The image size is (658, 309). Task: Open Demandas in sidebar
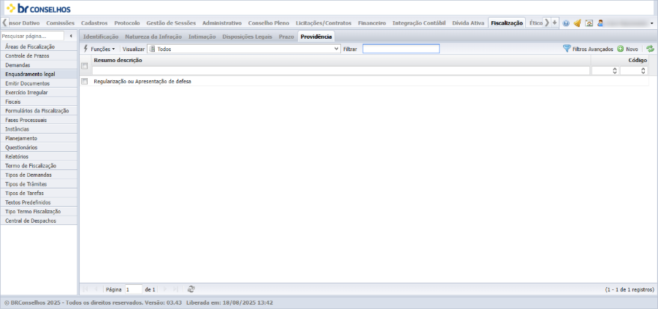(x=39, y=65)
